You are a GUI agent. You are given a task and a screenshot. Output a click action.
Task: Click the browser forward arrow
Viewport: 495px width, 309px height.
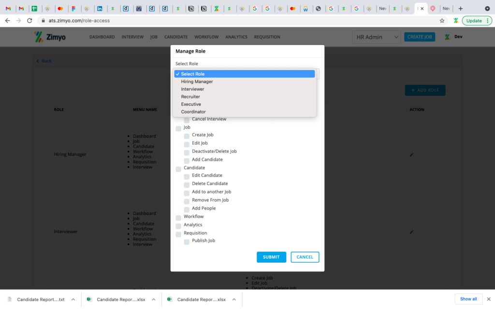point(19,20)
